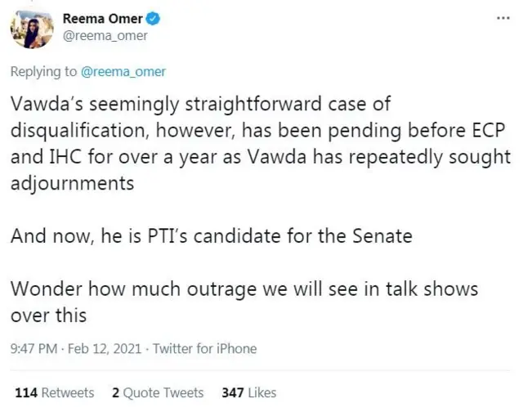Open the 2 Quote Tweets list

point(158,392)
